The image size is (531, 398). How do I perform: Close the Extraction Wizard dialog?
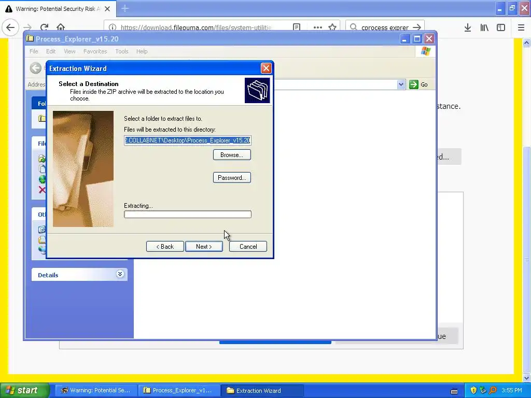coord(266,68)
